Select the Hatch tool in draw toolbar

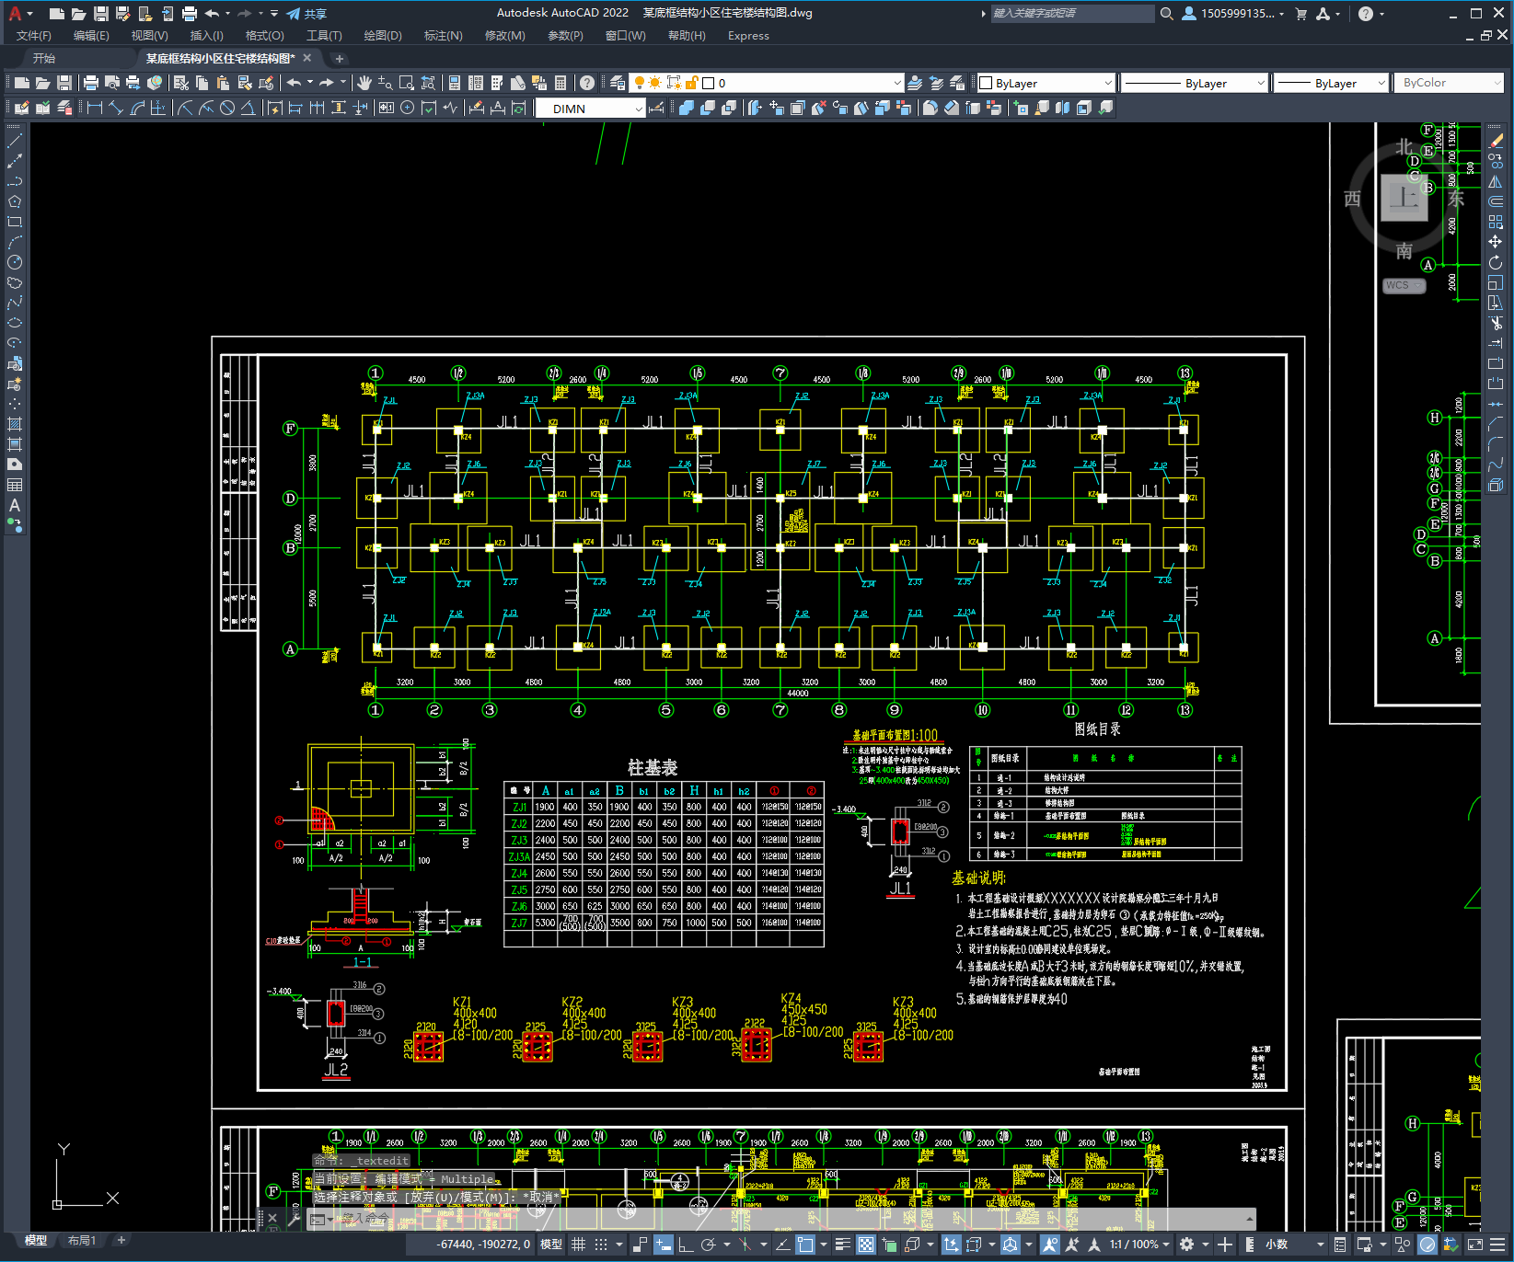[x=15, y=424]
